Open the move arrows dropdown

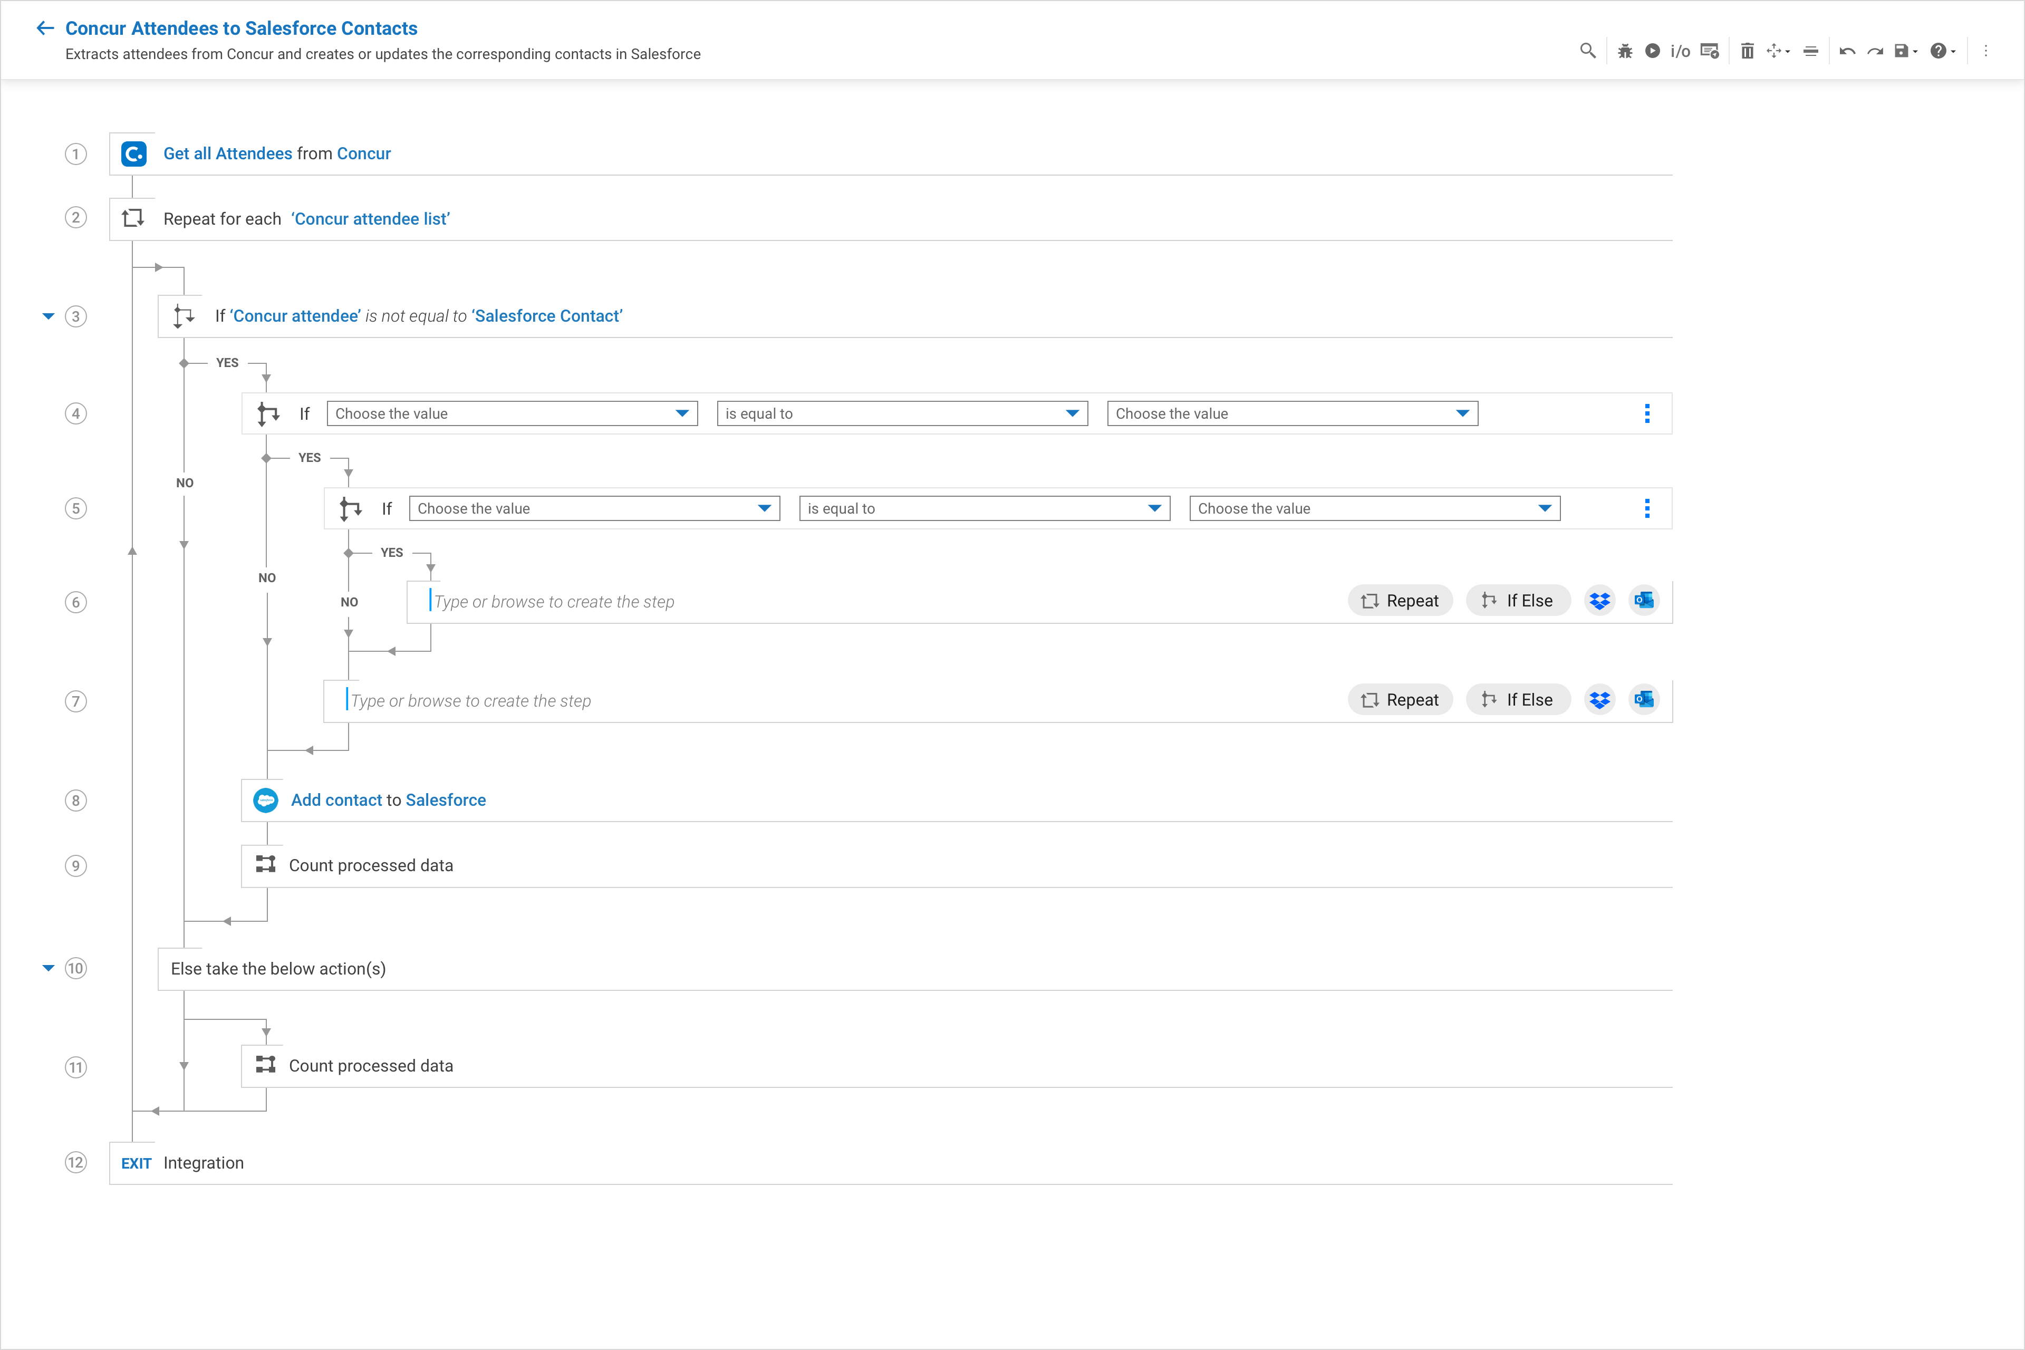coord(1778,51)
